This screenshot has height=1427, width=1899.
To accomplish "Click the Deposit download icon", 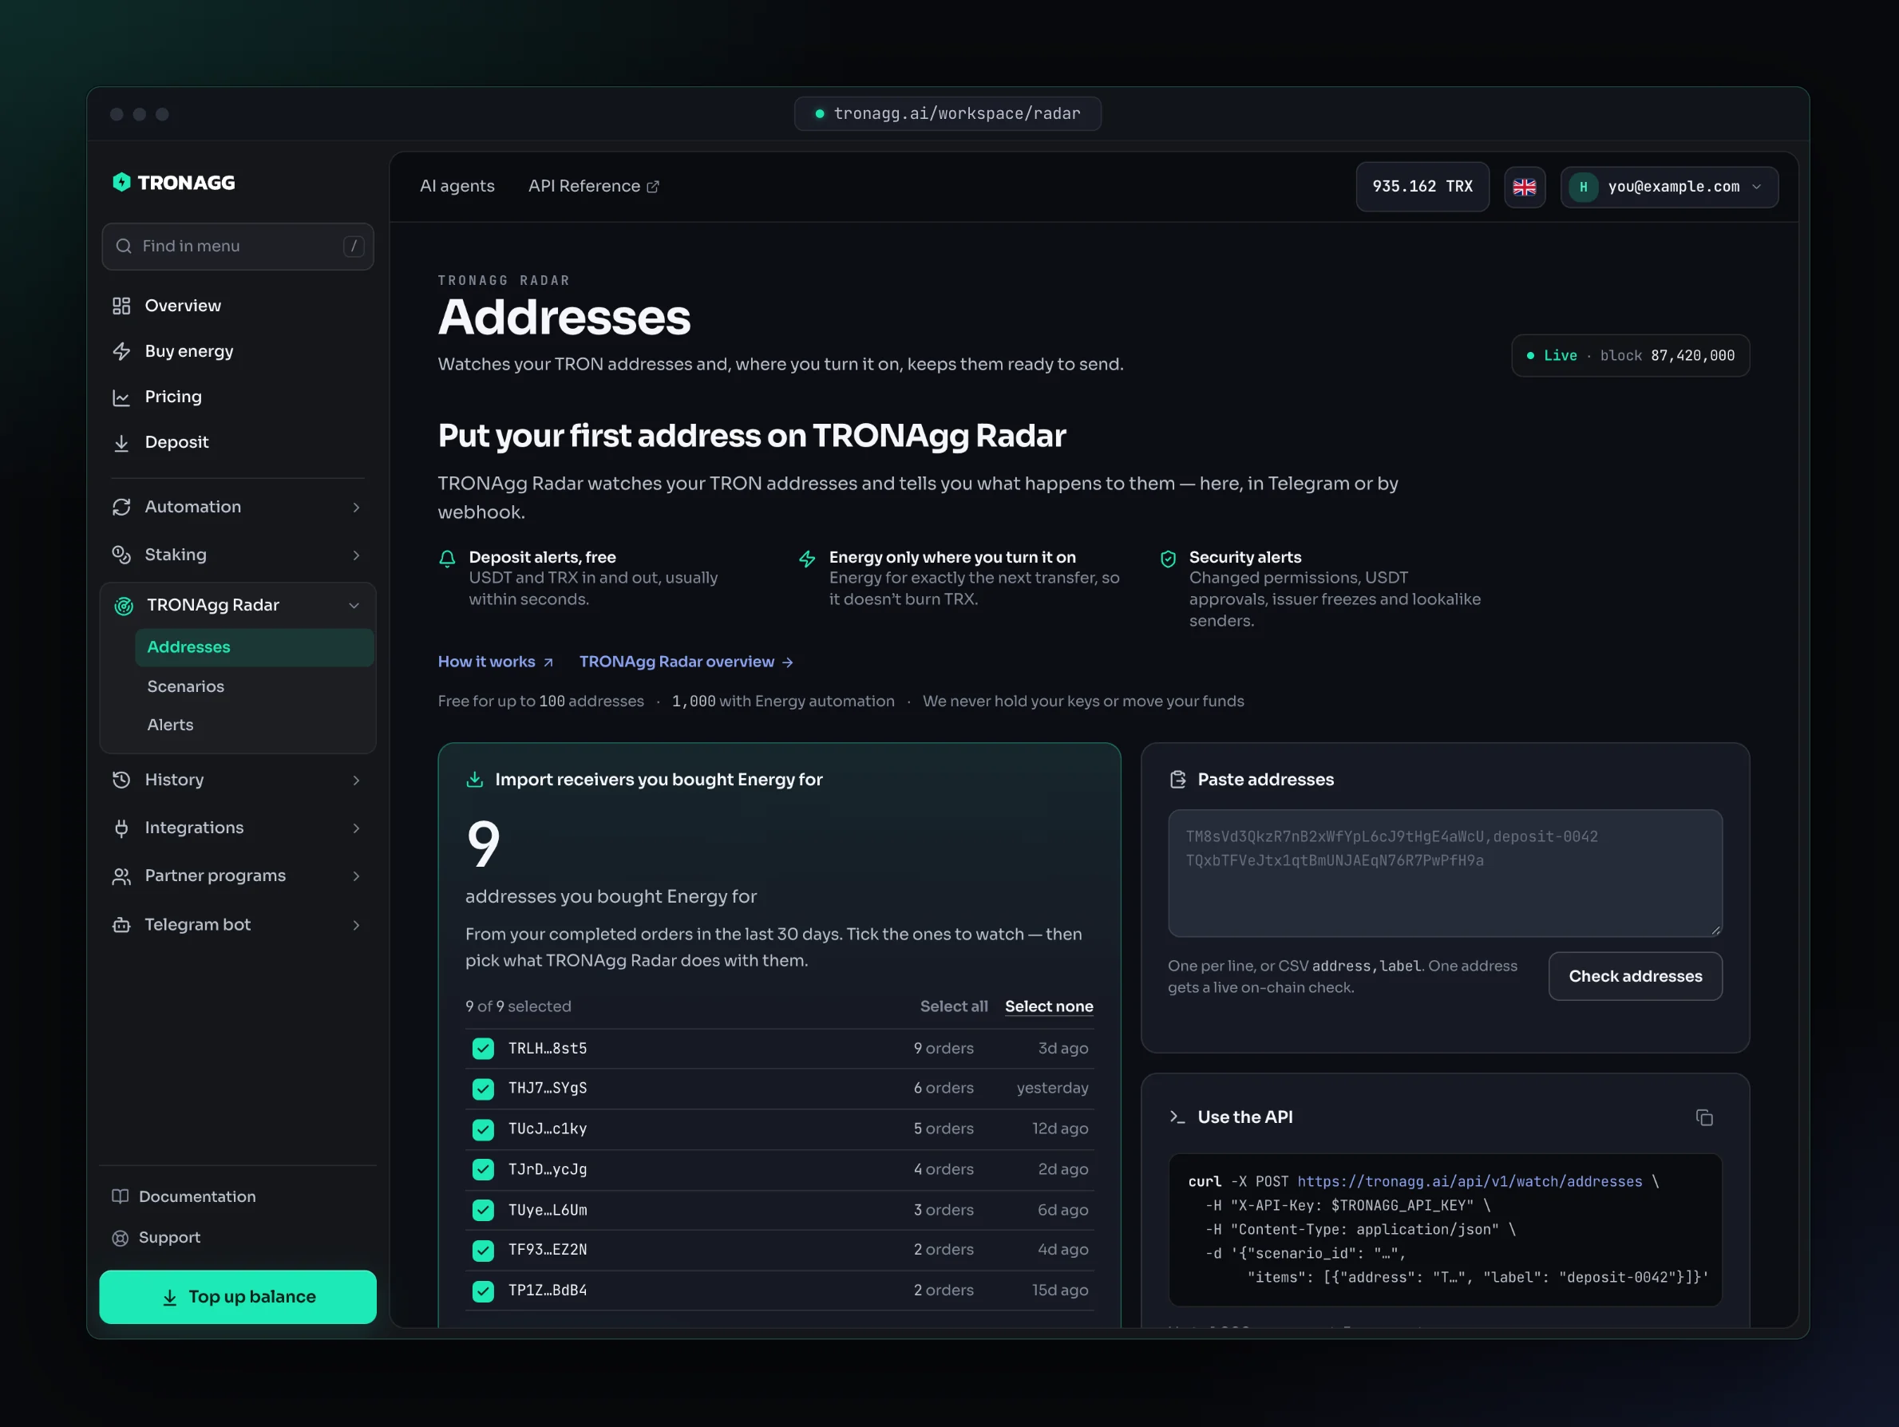I will click(x=121, y=442).
